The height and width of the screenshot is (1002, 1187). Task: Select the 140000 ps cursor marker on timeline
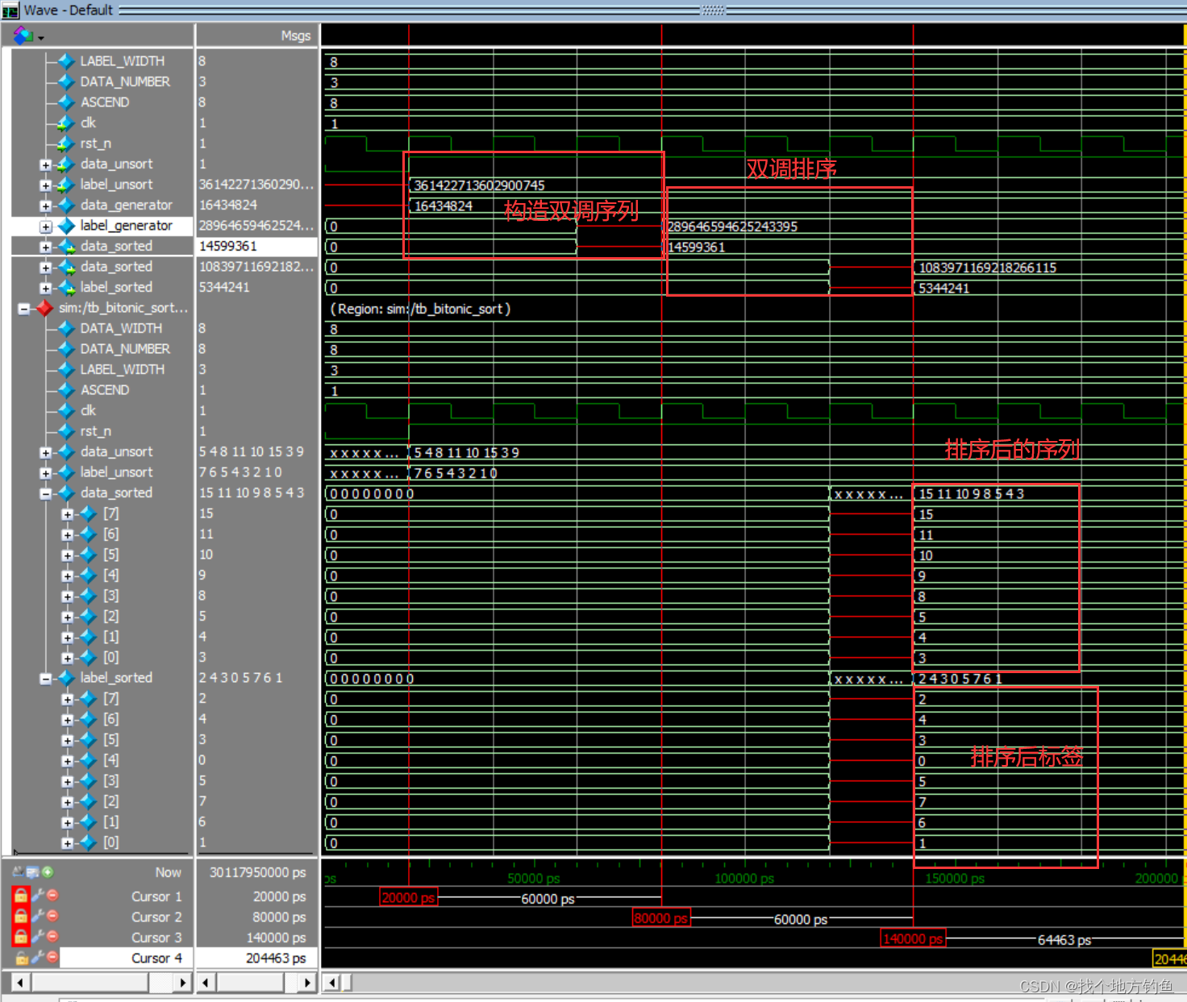tap(913, 938)
